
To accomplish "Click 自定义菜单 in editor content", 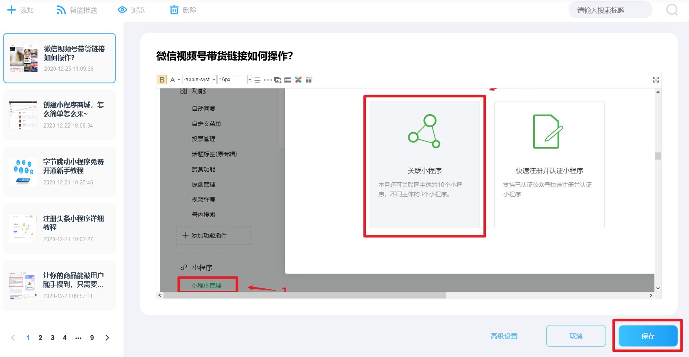I will [206, 124].
